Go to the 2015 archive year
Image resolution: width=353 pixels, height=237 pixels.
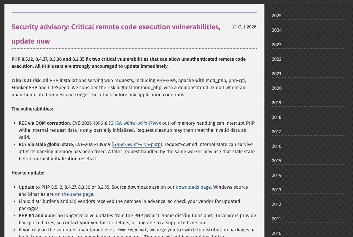coord(276,161)
